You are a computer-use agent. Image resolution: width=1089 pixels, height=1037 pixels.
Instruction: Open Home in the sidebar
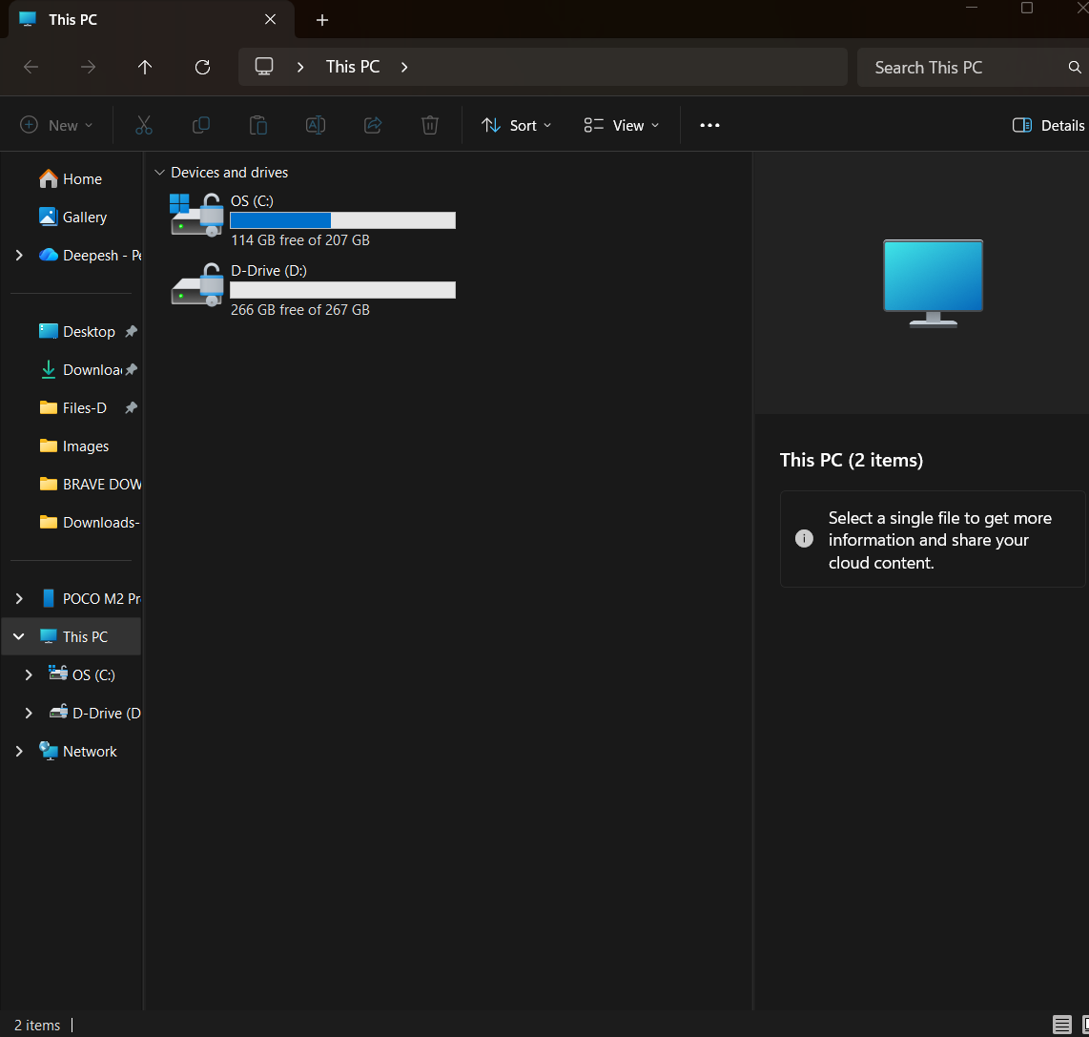[71, 179]
